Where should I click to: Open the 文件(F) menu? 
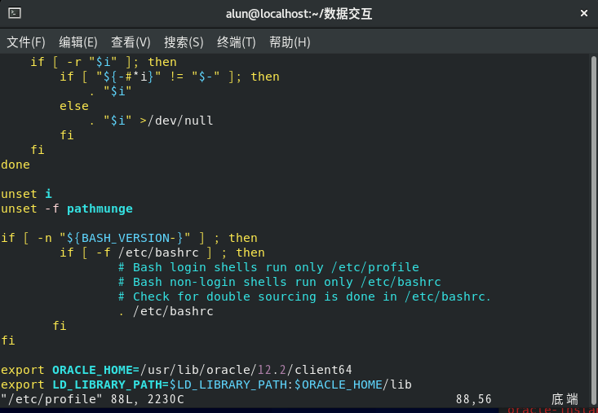coord(26,42)
